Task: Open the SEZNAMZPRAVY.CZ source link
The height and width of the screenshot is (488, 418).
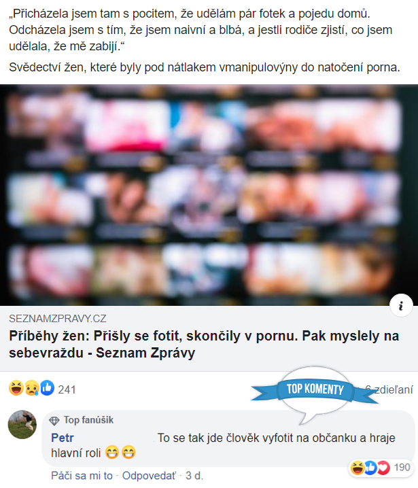Action: [x=58, y=318]
